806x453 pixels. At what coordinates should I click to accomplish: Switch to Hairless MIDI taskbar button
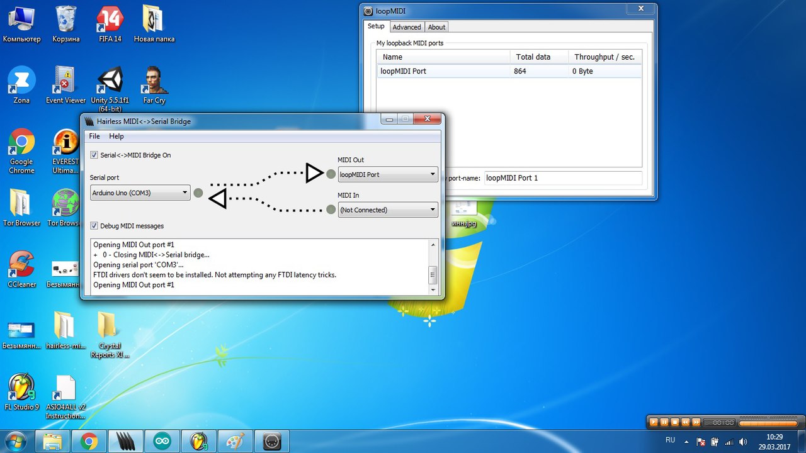125,442
